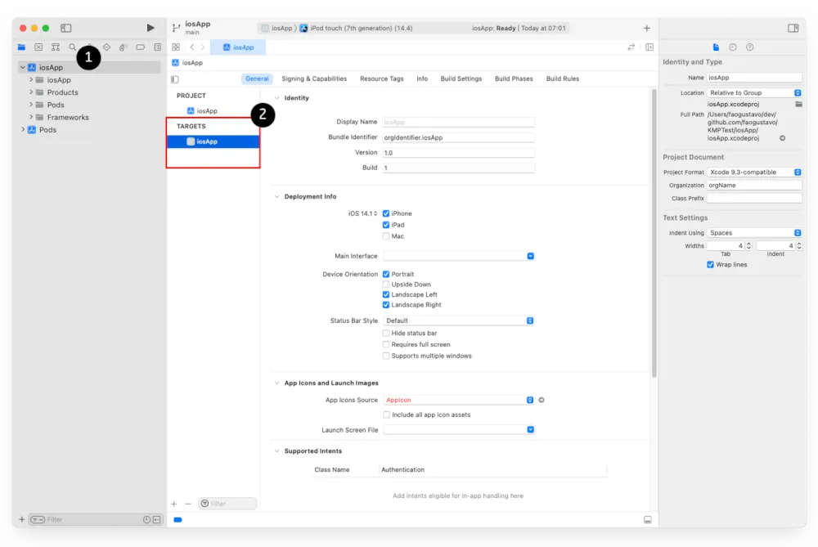Enable the Upside Down orientation checkbox
This screenshot has height=547, width=818.
tap(386, 285)
